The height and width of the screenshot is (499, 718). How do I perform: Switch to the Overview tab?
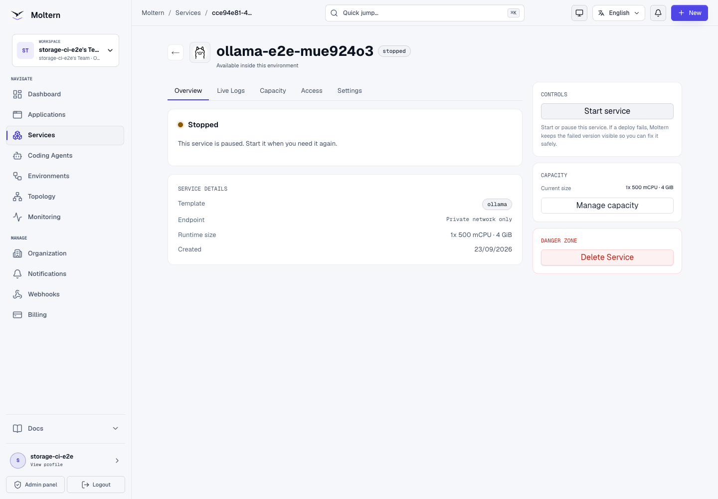[188, 91]
